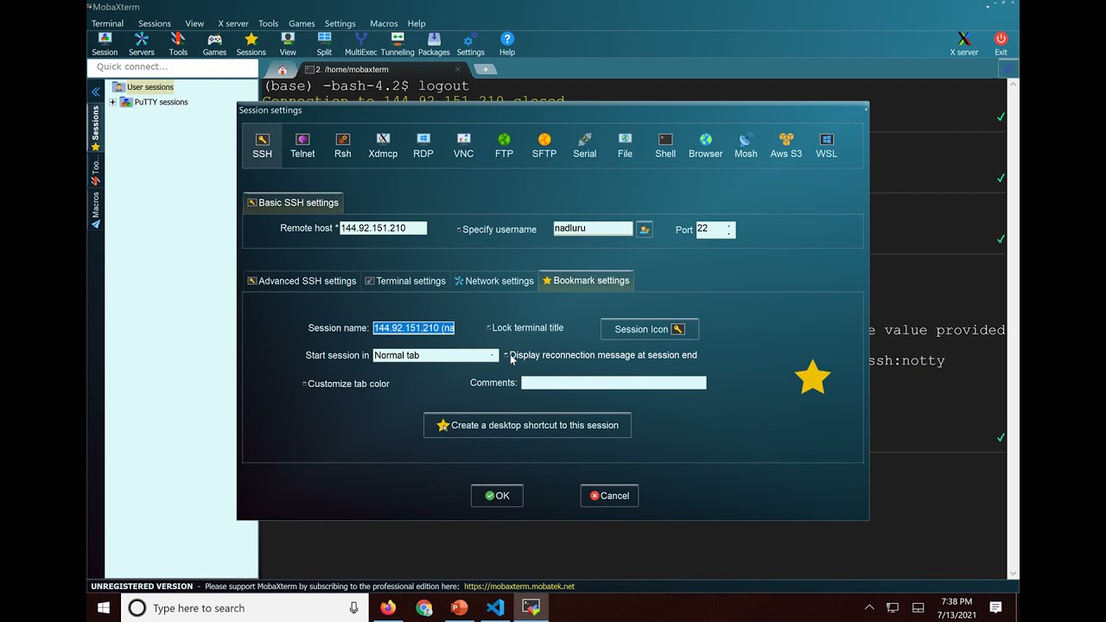1106x622 pixels.
Task: Select SSH session type icon
Action: (262, 145)
